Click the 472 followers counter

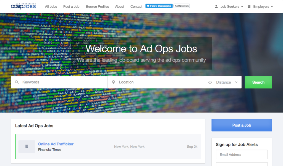pyautogui.click(x=181, y=6)
